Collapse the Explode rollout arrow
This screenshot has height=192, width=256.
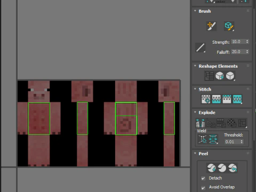coord(195,112)
